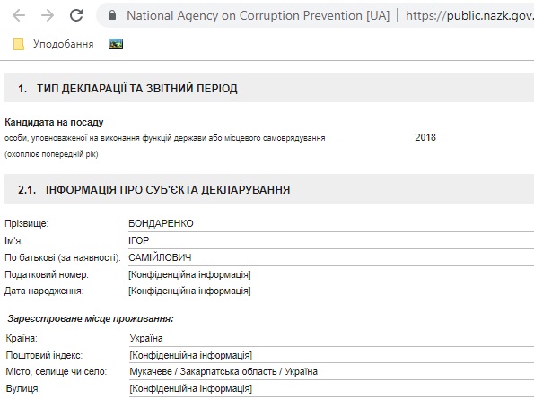Open the Уподобання bookmarks folder

[x=53, y=44]
